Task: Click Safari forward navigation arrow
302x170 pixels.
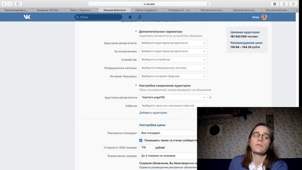Action: click(x=9, y=4)
